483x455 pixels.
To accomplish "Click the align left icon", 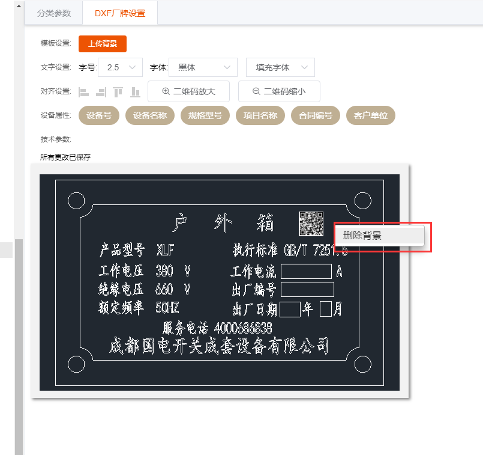I will (84, 92).
